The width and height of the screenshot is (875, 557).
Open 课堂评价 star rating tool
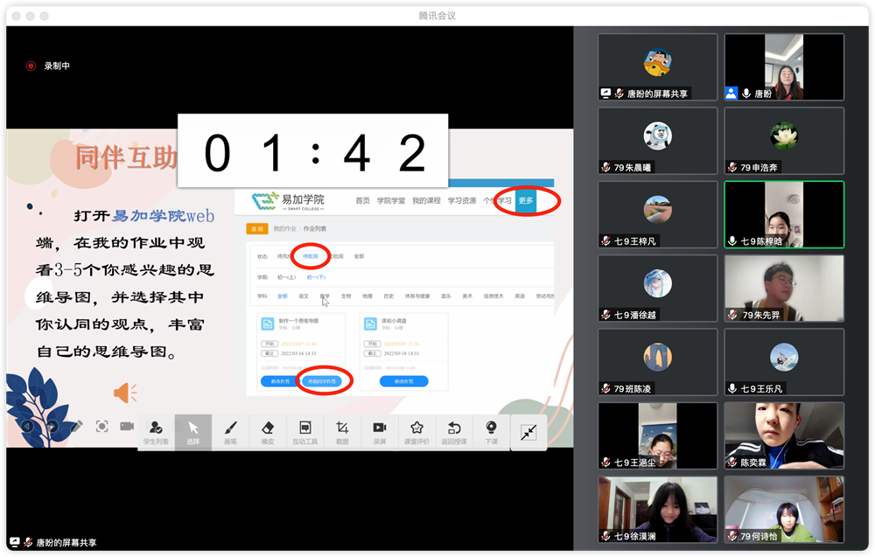[x=417, y=432]
